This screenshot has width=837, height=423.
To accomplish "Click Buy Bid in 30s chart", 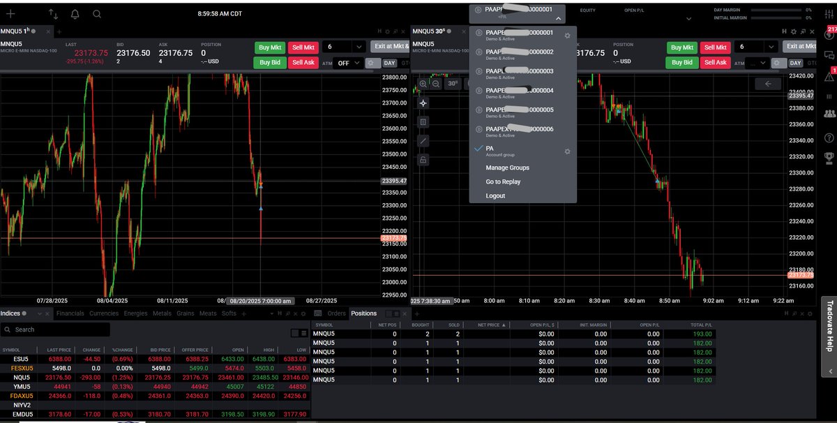I will pos(681,62).
